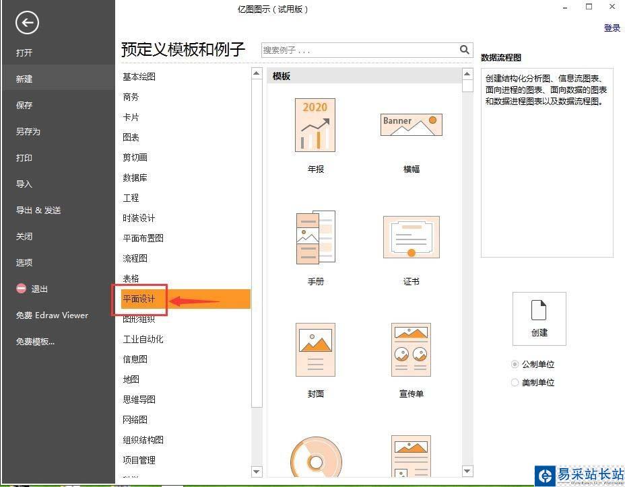The height and width of the screenshot is (487, 625).
Task: Click category list scroll up arrow
Action: click(x=257, y=73)
